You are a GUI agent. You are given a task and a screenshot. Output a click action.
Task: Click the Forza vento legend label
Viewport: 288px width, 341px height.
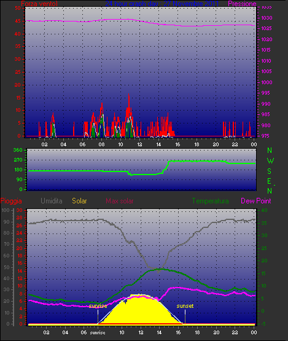39,4
